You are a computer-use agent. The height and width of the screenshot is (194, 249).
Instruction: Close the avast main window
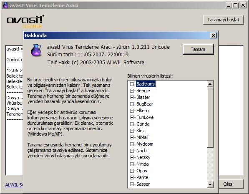point(243,5)
